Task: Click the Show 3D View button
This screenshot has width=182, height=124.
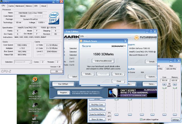Action: click(x=97, y=119)
